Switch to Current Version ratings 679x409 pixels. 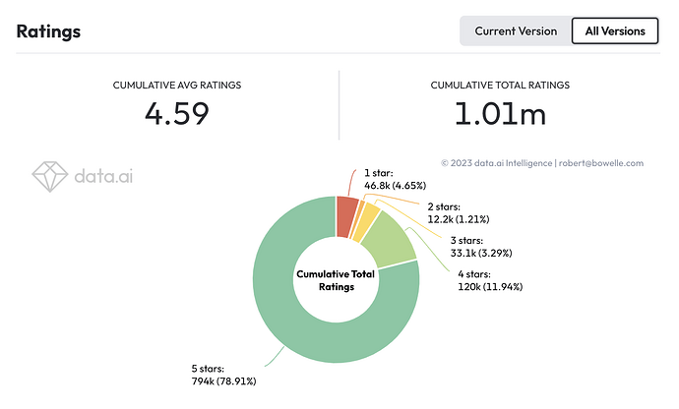point(515,31)
